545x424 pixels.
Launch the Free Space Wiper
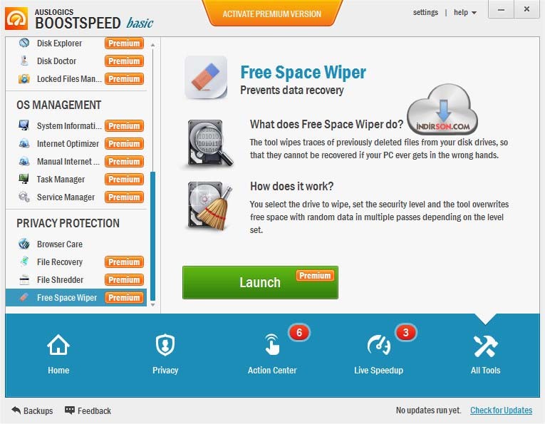coord(260,283)
